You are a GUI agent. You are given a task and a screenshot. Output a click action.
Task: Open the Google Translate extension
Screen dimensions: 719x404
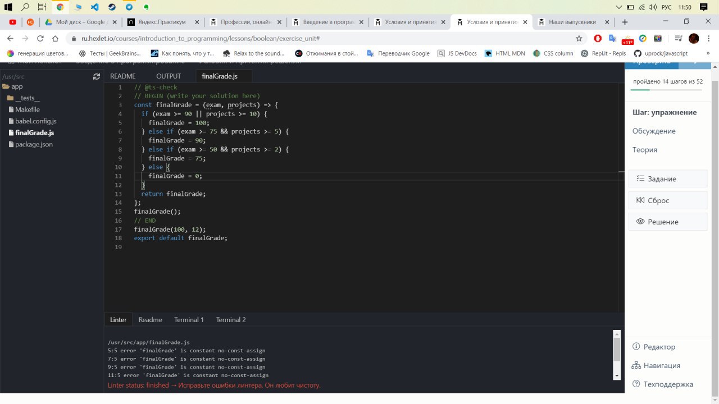tap(613, 38)
